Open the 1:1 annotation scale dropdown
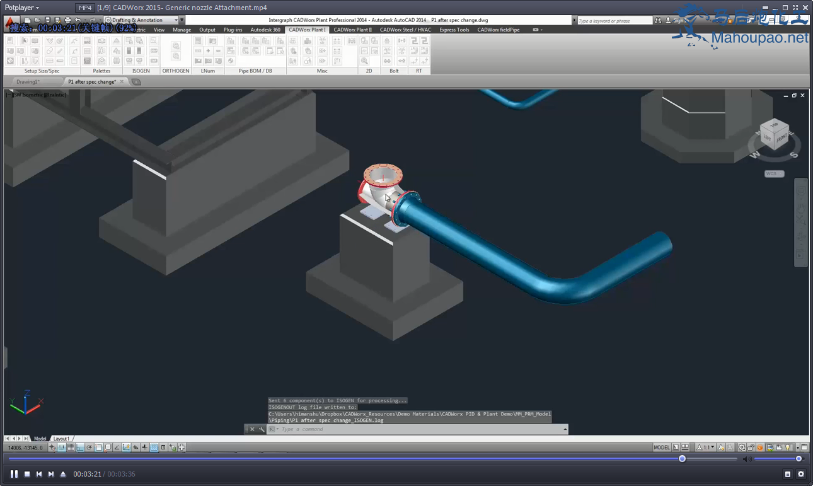813x486 pixels. tap(705, 448)
